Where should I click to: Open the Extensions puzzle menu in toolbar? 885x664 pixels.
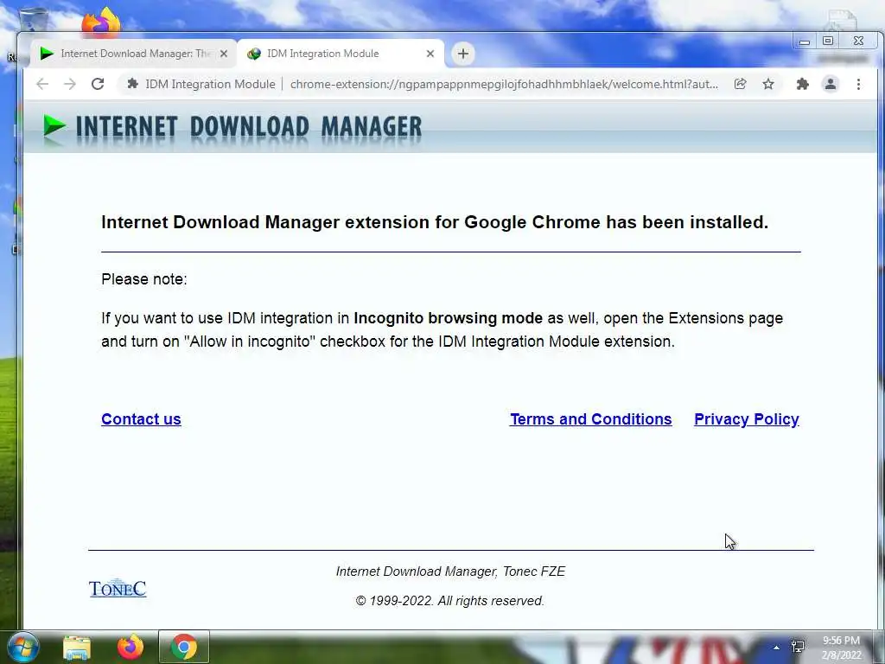tap(802, 84)
